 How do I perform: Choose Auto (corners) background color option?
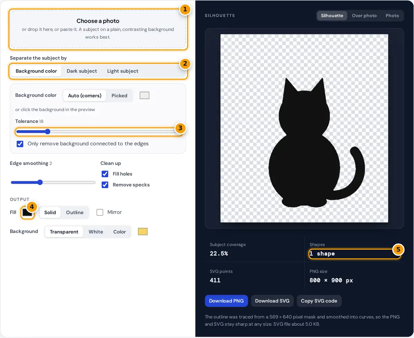point(85,96)
